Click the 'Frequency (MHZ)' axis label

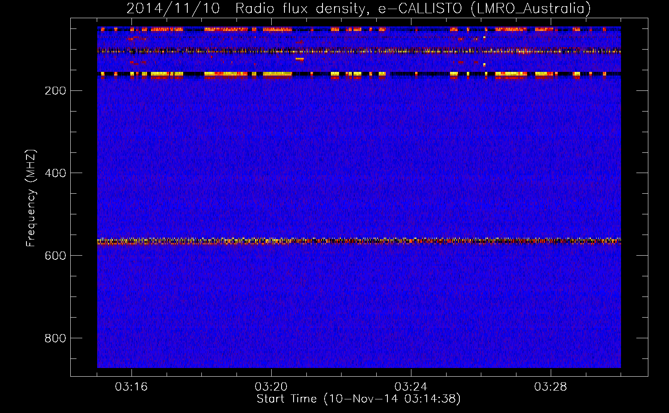(31, 198)
